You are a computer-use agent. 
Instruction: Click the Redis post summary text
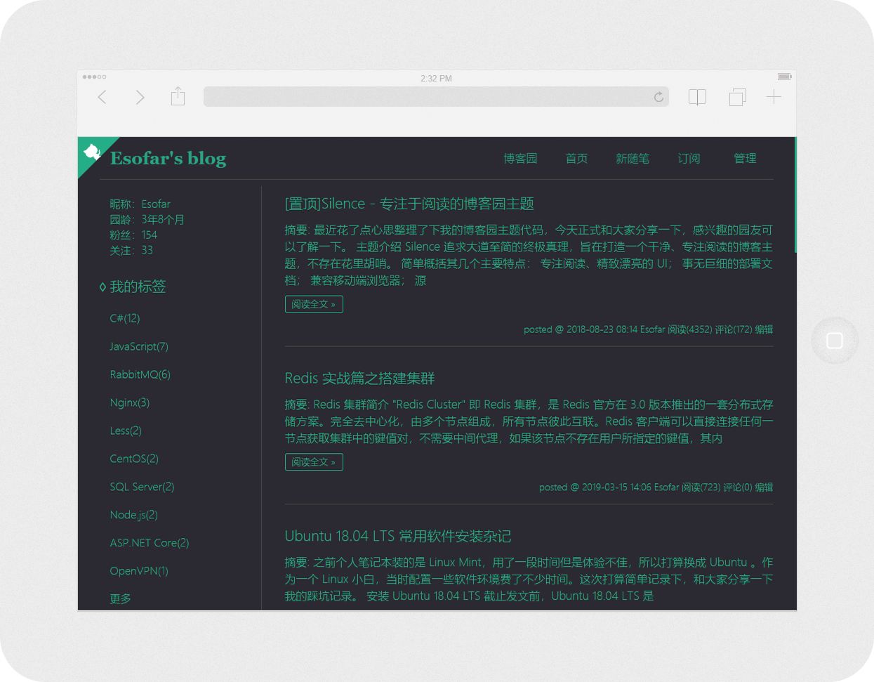click(x=529, y=421)
